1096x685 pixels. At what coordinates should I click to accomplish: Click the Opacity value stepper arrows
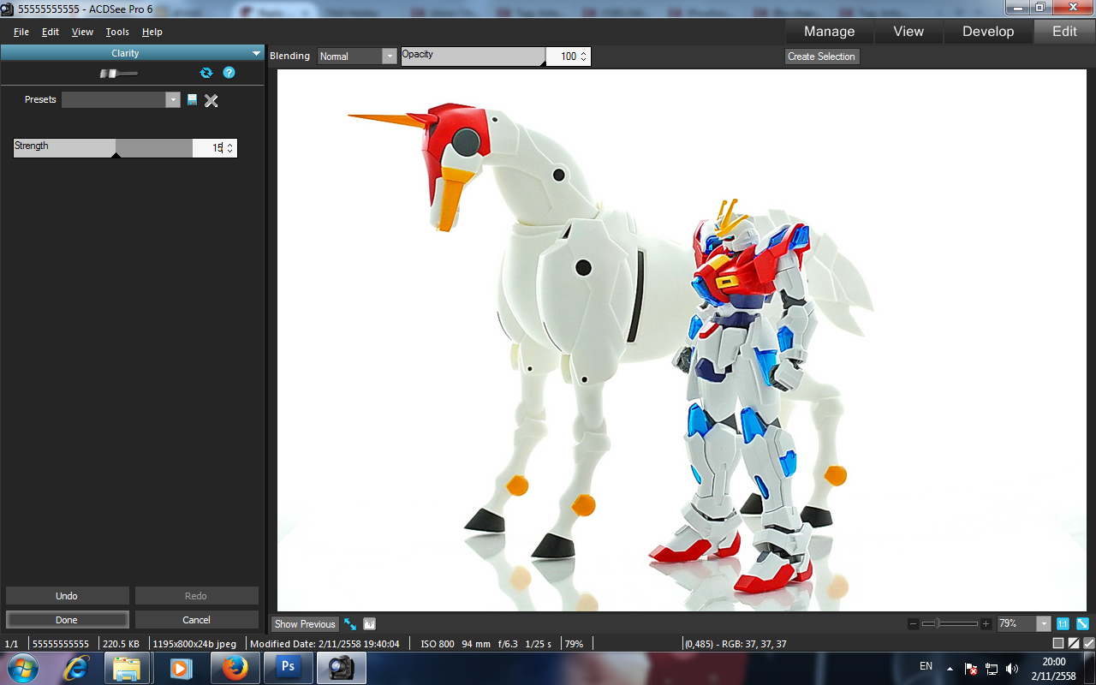(584, 57)
